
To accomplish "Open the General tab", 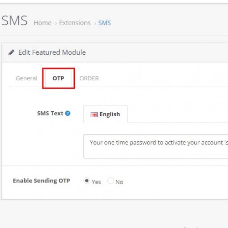I will click(x=26, y=78).
